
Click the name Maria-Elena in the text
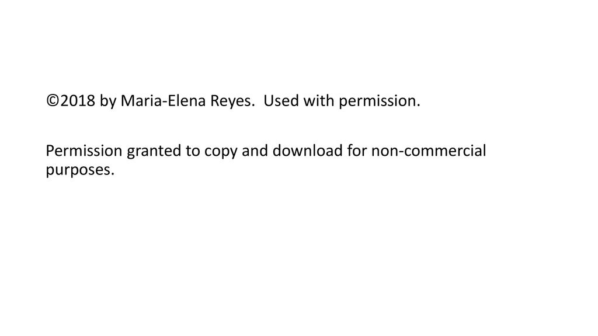(164, 101)
